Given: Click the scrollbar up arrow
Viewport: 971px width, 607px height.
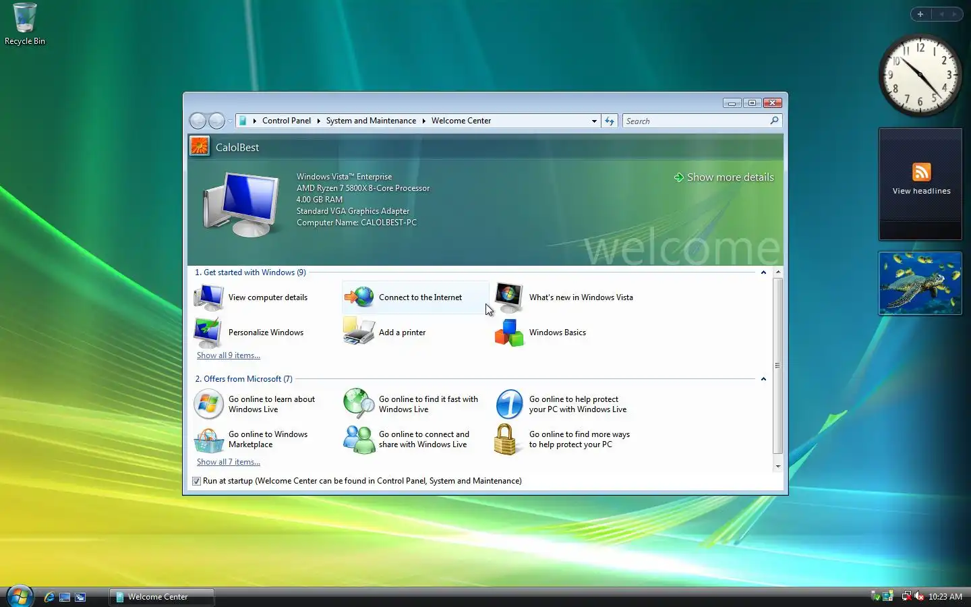Looking at the screenshot, I should click(778, 272).
